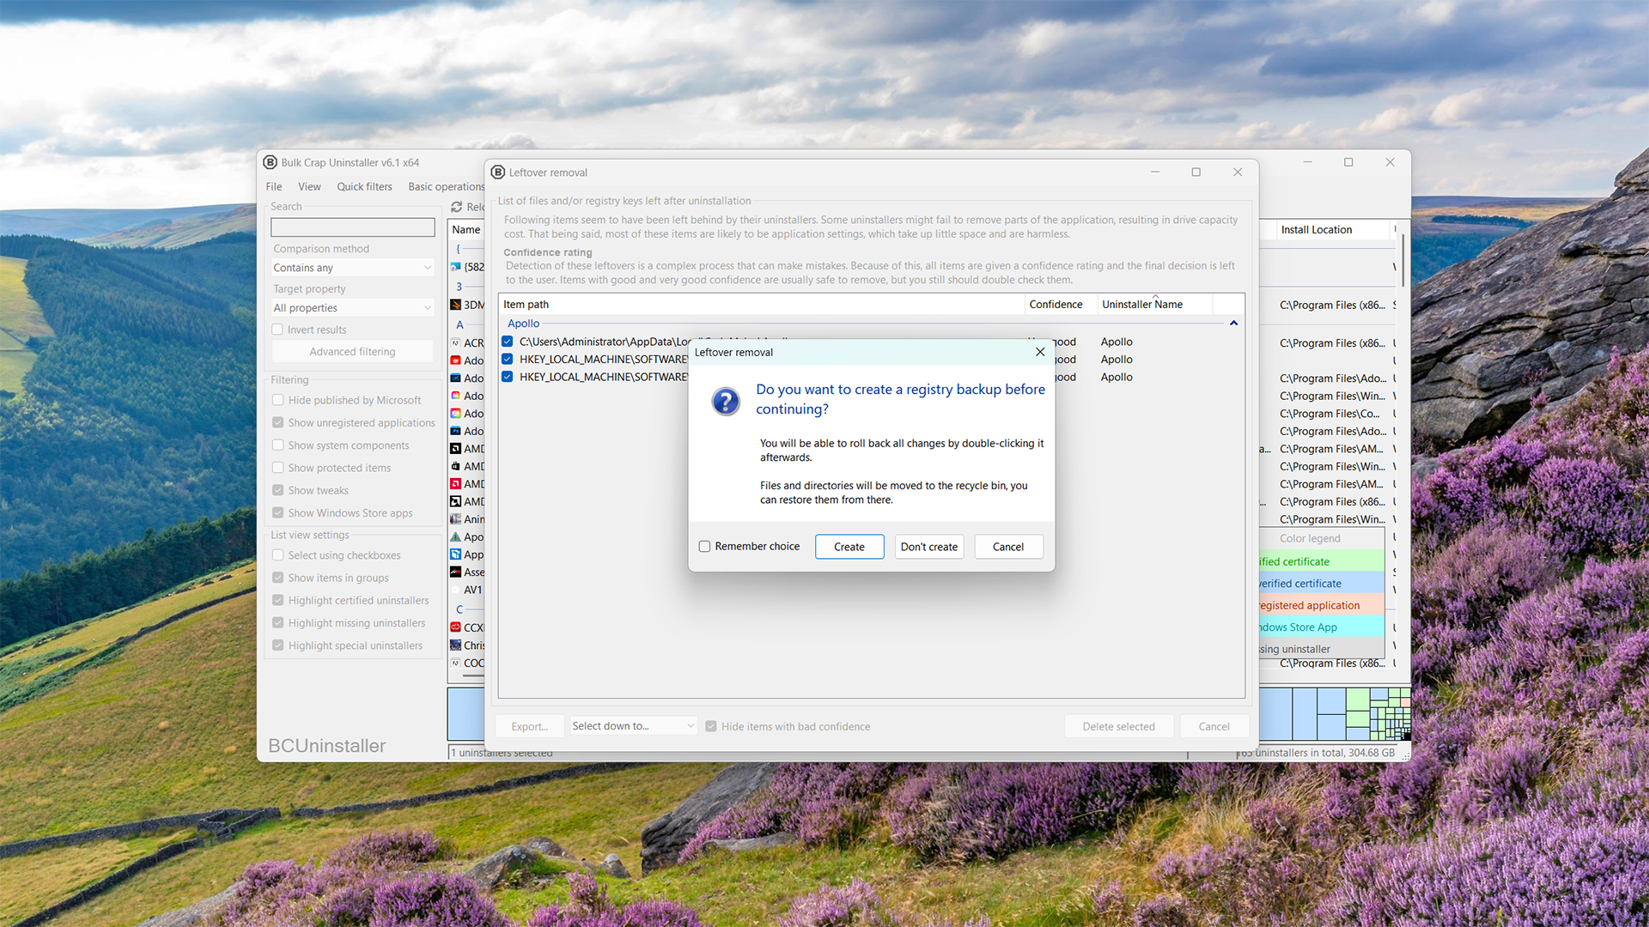Screen dimensions: 1649x927
Task: Toggle Hide items with bad confidence
Action: pos(711,727)
